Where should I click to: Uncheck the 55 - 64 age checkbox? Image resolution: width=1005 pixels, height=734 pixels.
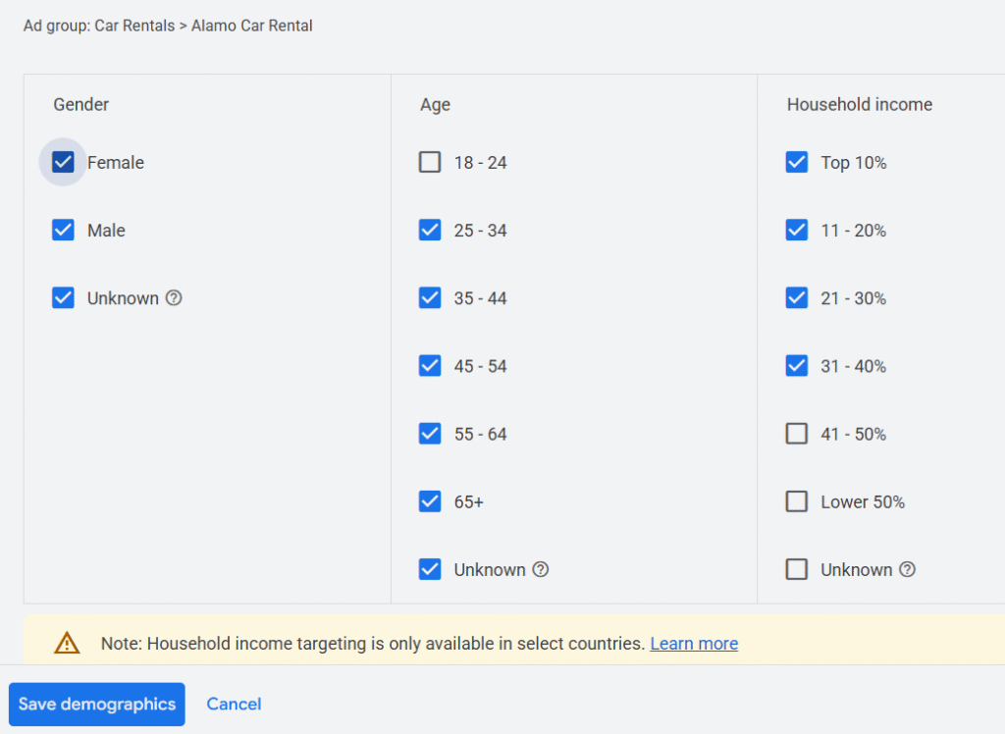tap(430, 434)
